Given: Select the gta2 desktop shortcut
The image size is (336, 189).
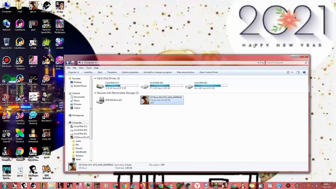Looking at the screenshot, I should [33, 25].
